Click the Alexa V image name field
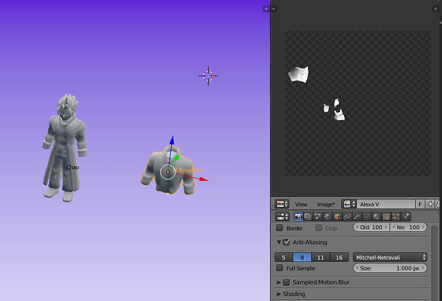Image resolution: width=442 pixels, height=301 pixels. pos(386,205)
